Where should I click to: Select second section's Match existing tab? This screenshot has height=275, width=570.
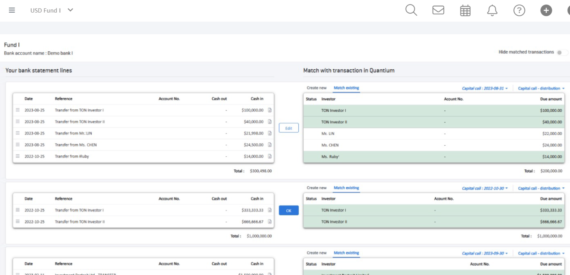tap(346, 188)
